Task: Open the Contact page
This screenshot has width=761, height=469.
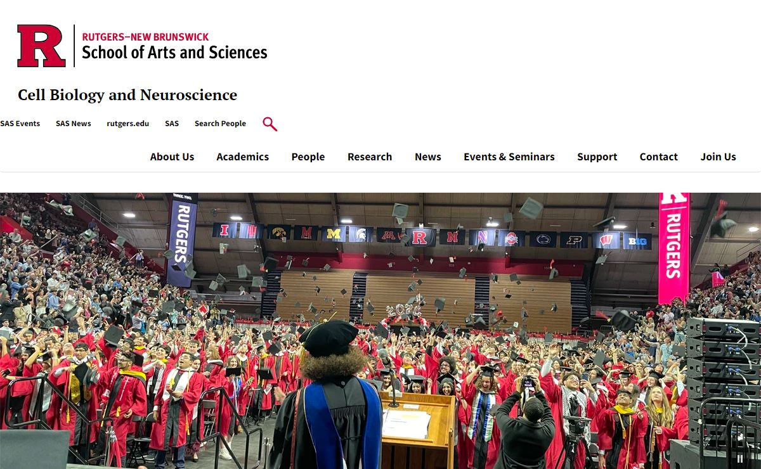Action: click(658, 157)
